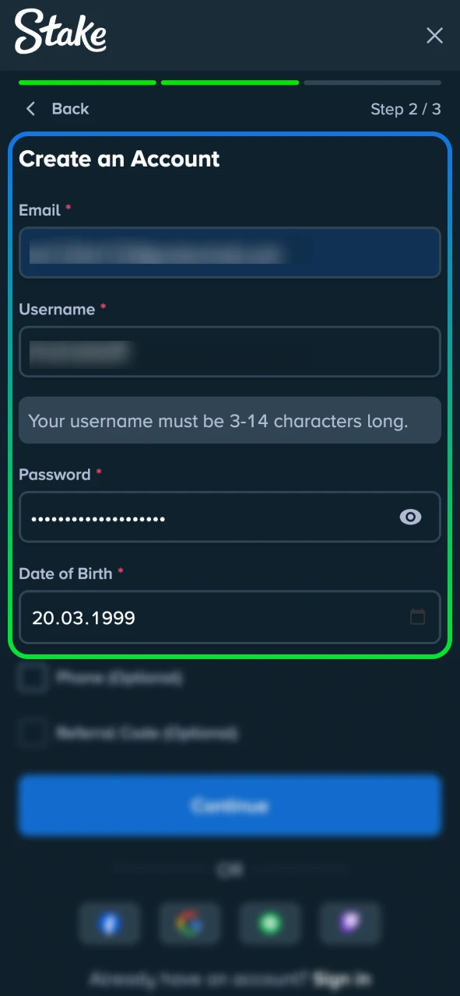Toggle password visibility with the eye icon
The height and width of the screenshot is (996, 460).
point(410,517)
